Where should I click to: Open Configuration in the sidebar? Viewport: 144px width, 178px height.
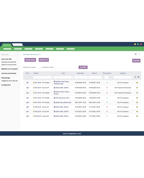pos(6,85)
